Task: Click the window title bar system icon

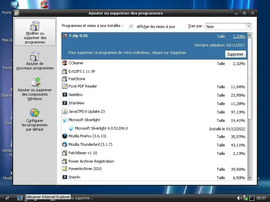Action: click(x=17, y=13)
